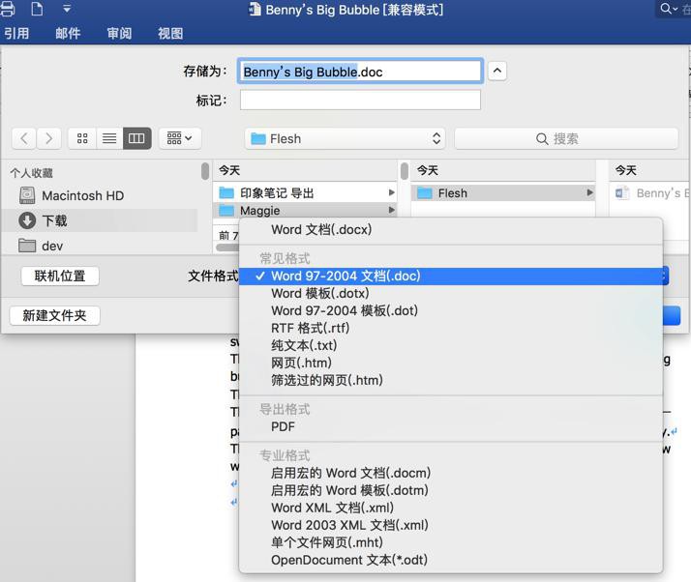
Task: Switch to column view
Action: (136, 138)
